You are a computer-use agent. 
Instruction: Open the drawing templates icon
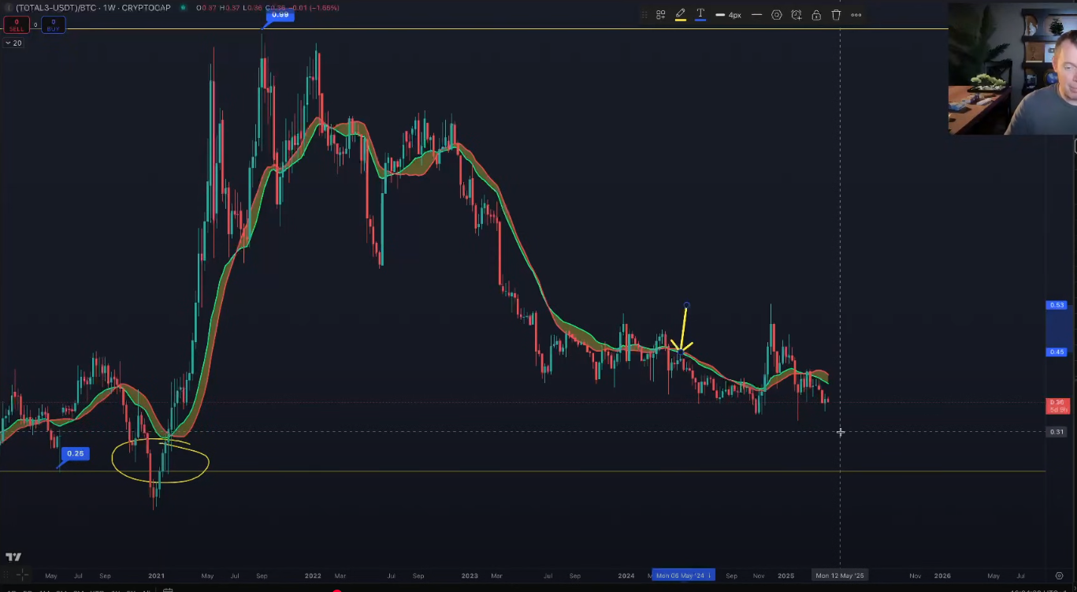(660, 15)
